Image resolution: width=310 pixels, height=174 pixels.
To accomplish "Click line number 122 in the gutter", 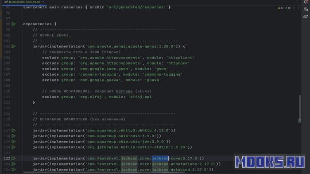I will 7,159.
